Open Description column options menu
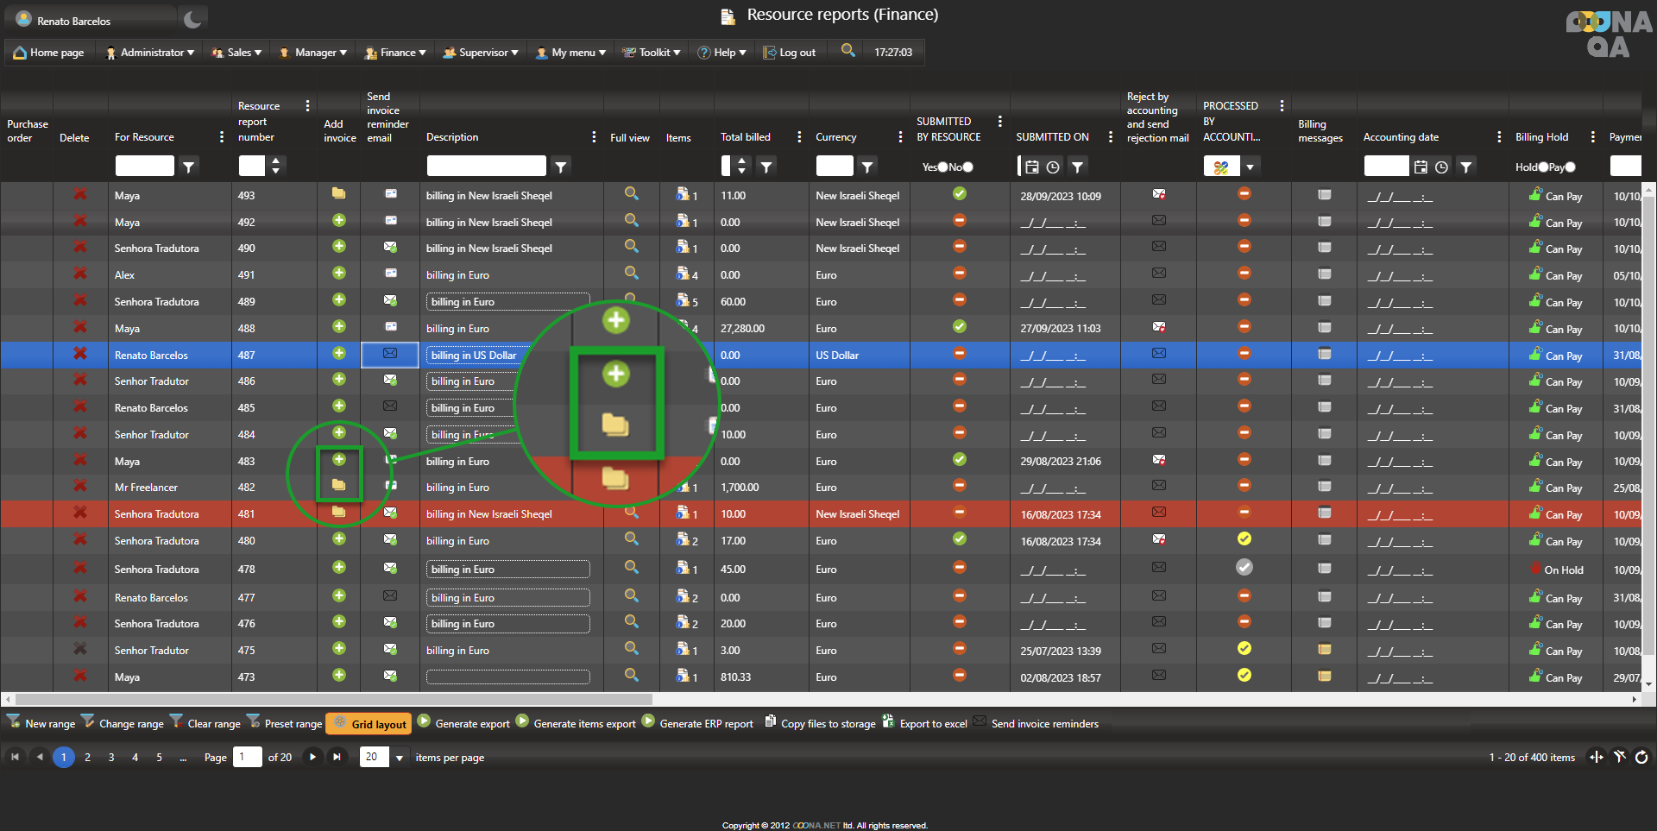1657x831 pixels. coord(594,137)
